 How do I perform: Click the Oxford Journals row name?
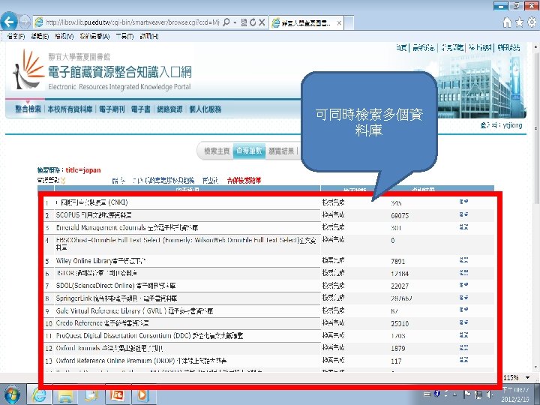pos(109,348)
